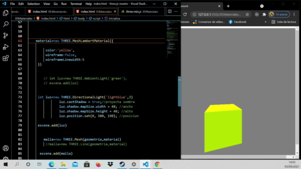The image size is (301, 169).
Task: Open Facebook bookmark
Action: pos(238,22)
